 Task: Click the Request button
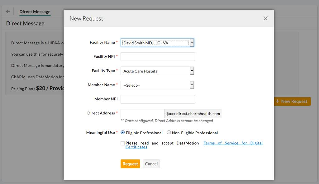coord(130,164)
